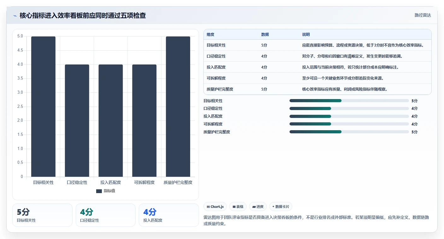Select the 投入匹配度 cell in the table
Viewport: 444px width, 239px height.
click(216, 67)
